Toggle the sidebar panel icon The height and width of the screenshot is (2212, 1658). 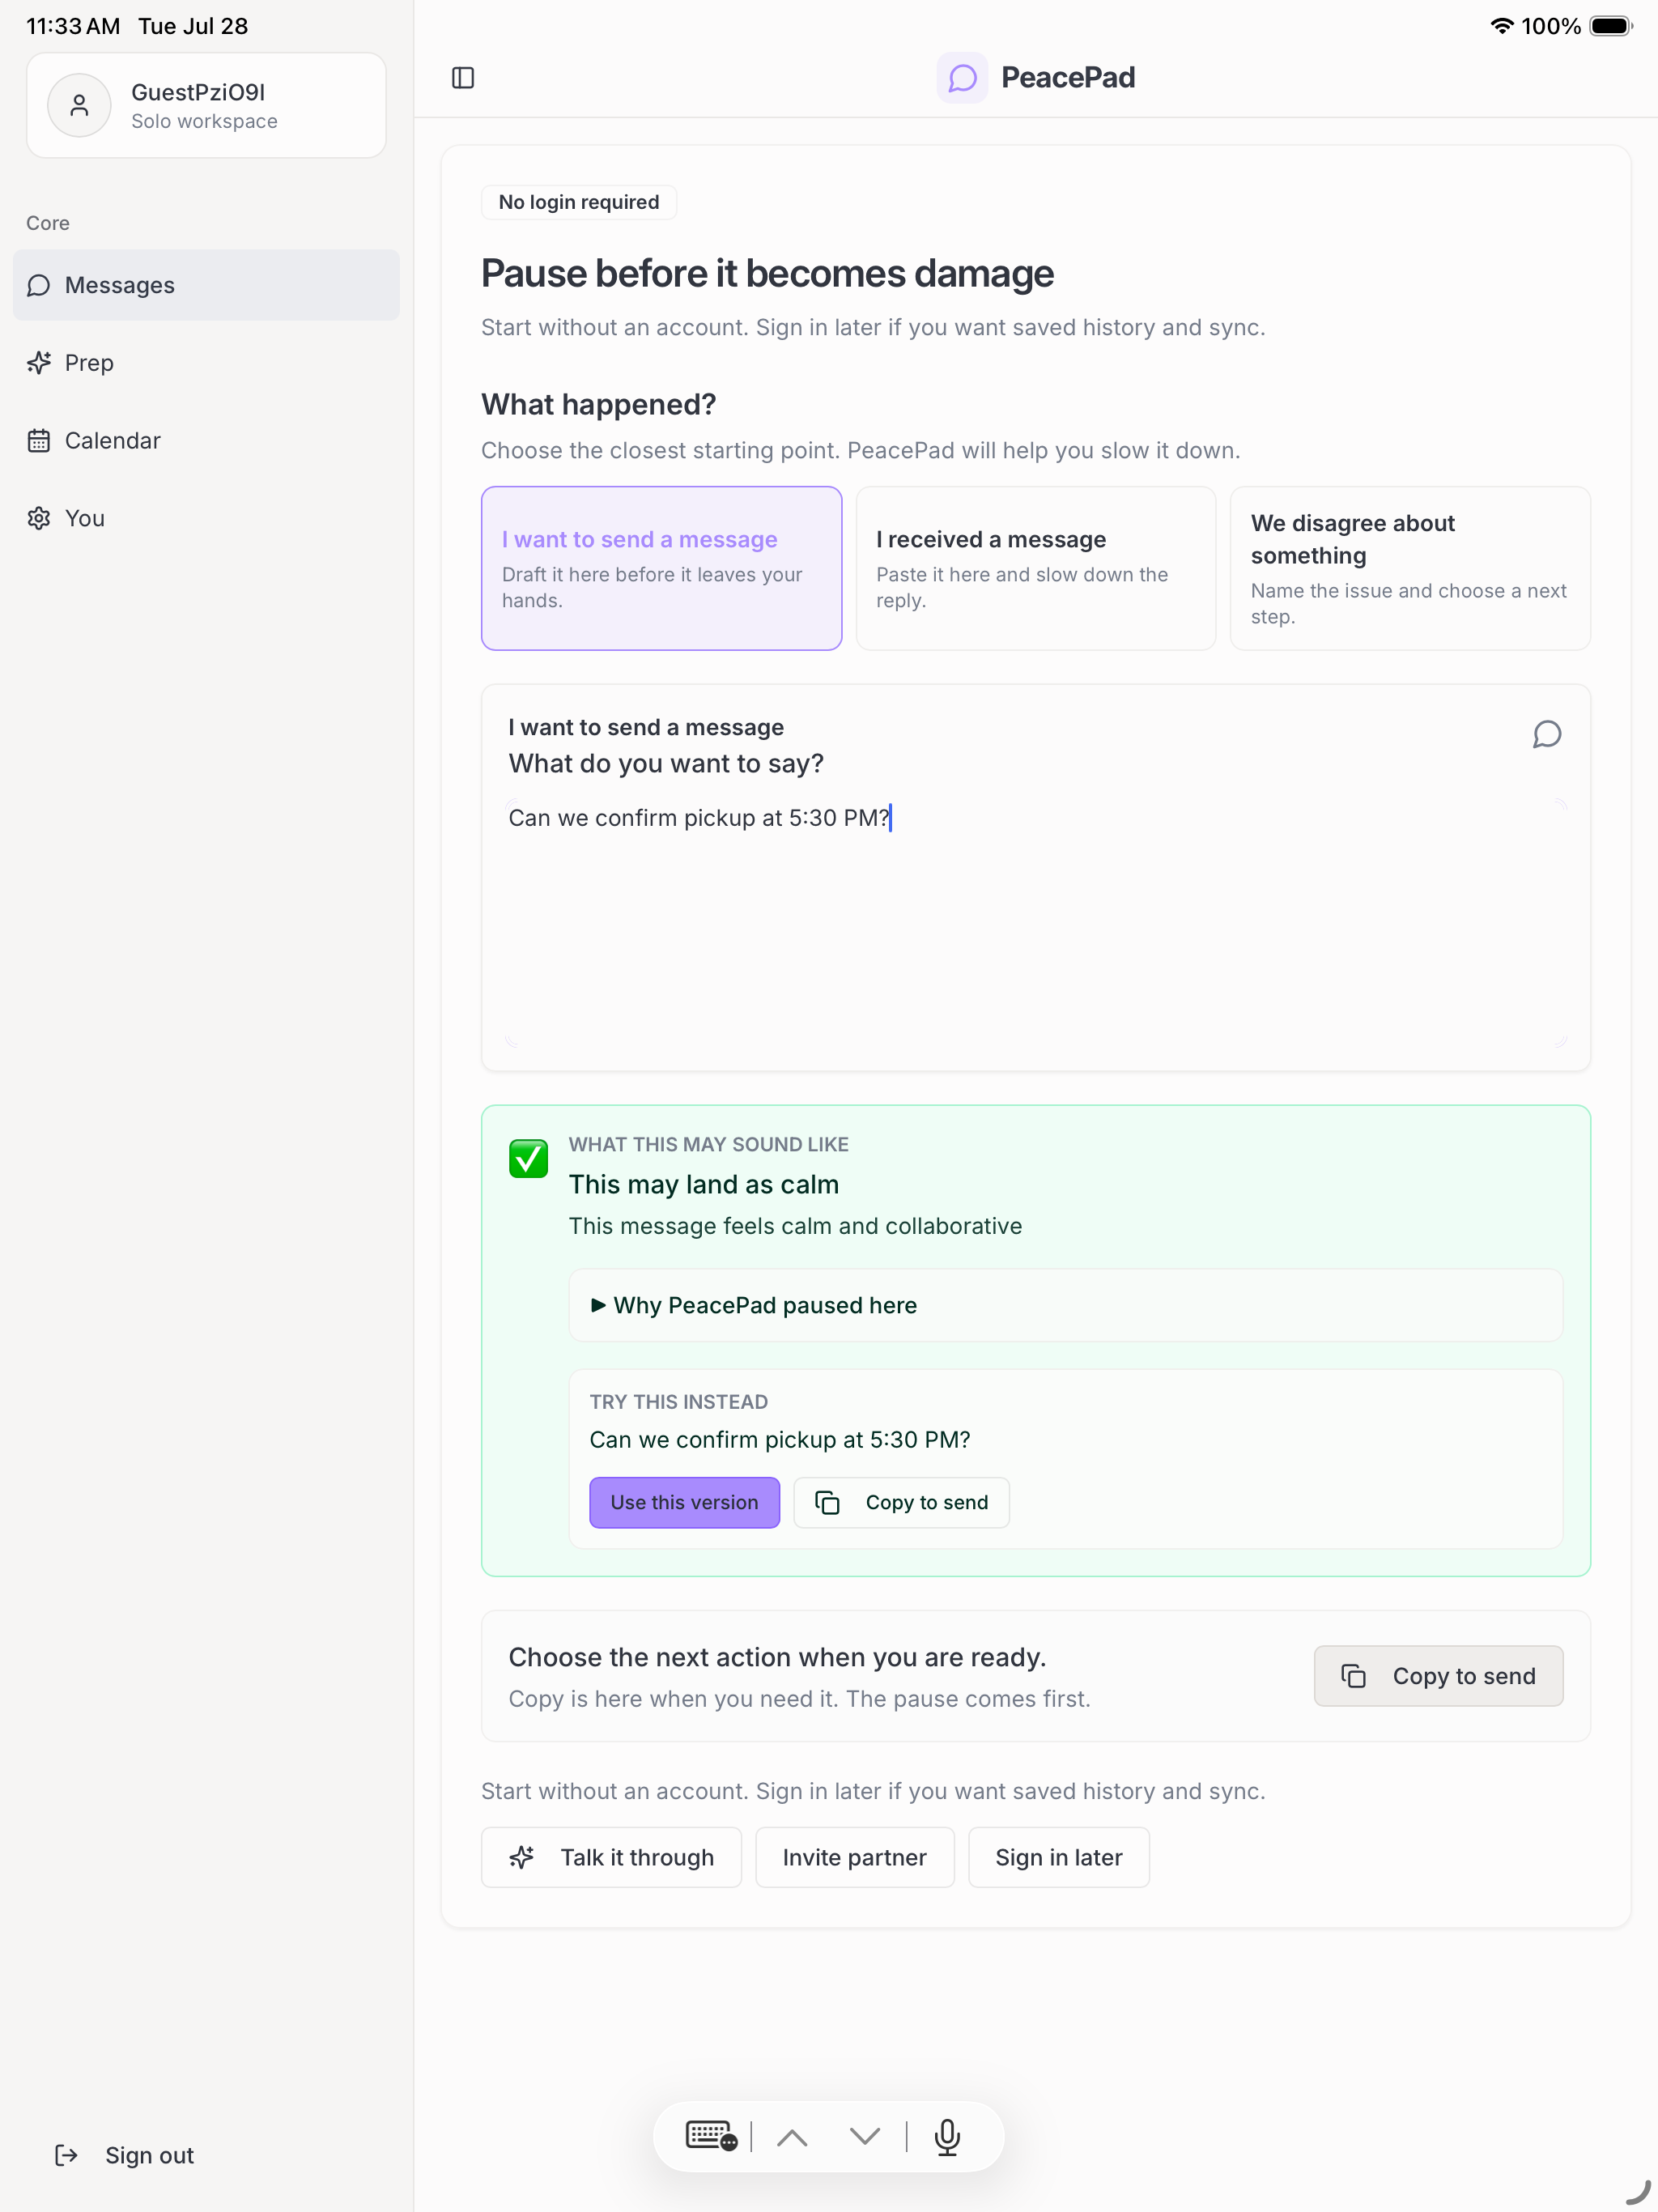tap(463, 78)
